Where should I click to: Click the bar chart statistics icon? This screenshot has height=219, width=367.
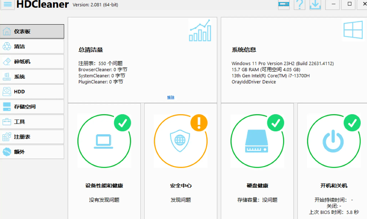point(200,30)
